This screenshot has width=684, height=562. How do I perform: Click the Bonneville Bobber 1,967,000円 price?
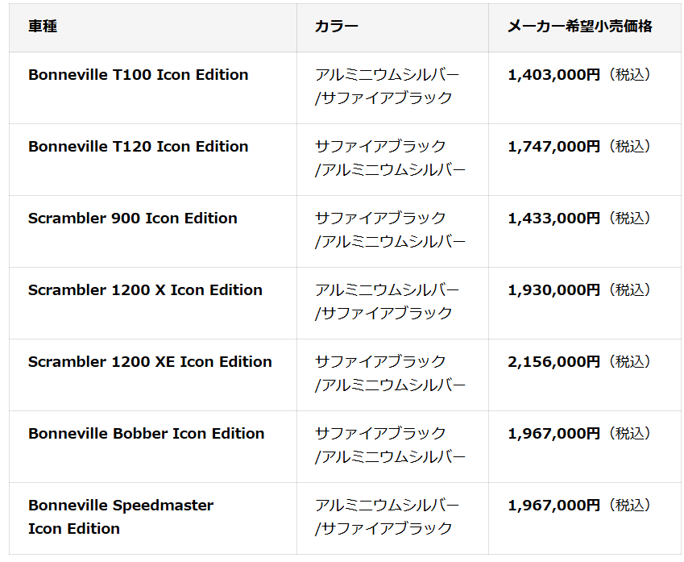tap(554, 434)
